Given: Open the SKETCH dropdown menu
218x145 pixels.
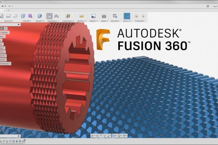Looking at the screenshot, I should click(8, 21).
